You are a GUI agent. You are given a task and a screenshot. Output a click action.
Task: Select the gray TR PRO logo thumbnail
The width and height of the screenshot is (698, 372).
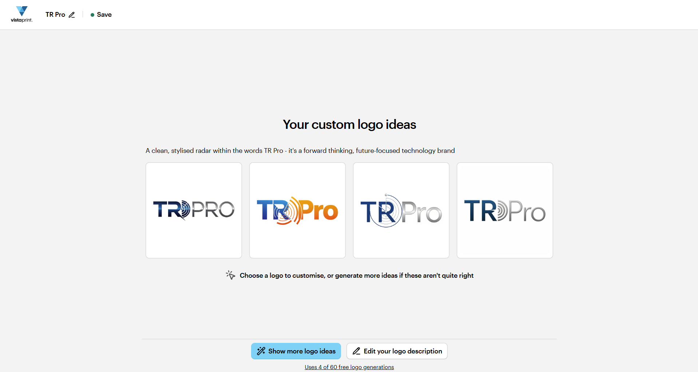[193, 210]
